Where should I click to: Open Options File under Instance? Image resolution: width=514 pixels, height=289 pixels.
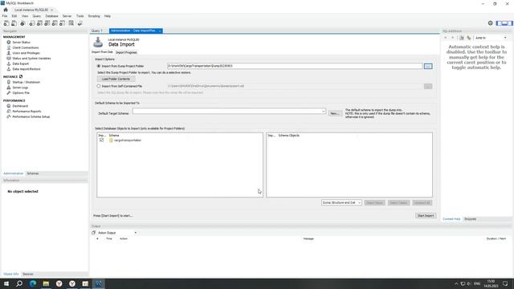[21, 93]
